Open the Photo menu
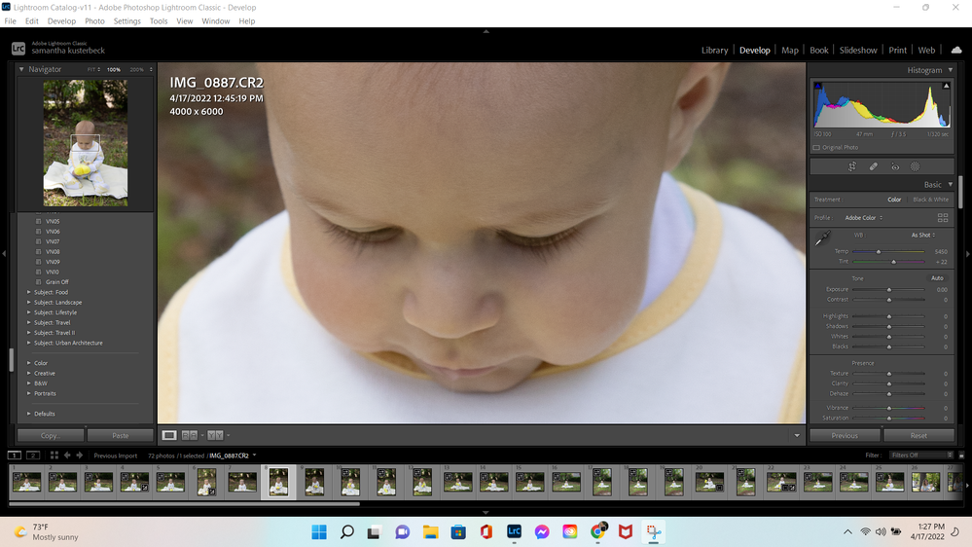972x547 pixels. [x=94, y=20]
